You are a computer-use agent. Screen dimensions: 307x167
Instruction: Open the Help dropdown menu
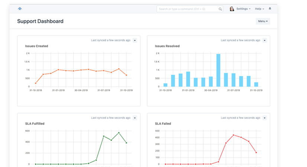pos(259,9)
